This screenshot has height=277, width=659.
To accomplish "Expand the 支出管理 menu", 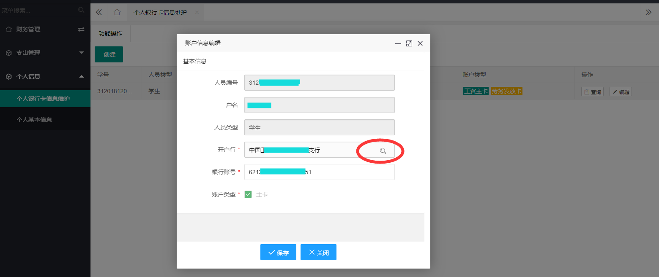I will click(82, 53).
